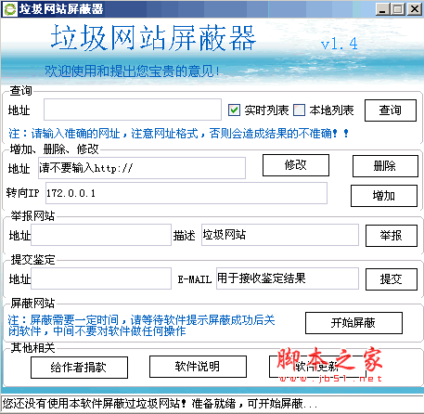Screen dimensions: 424x414
Task: Click the 提交 button
Action: [x=392, y=279]
